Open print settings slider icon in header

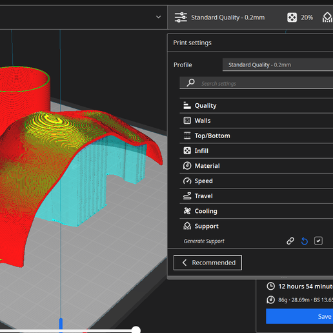click(x=181, y=17)
